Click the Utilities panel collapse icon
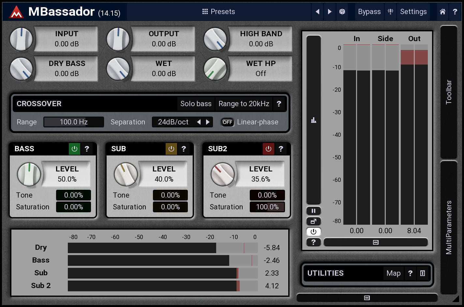The height and width of the screenshot is (307, 464). coord(423,273)
